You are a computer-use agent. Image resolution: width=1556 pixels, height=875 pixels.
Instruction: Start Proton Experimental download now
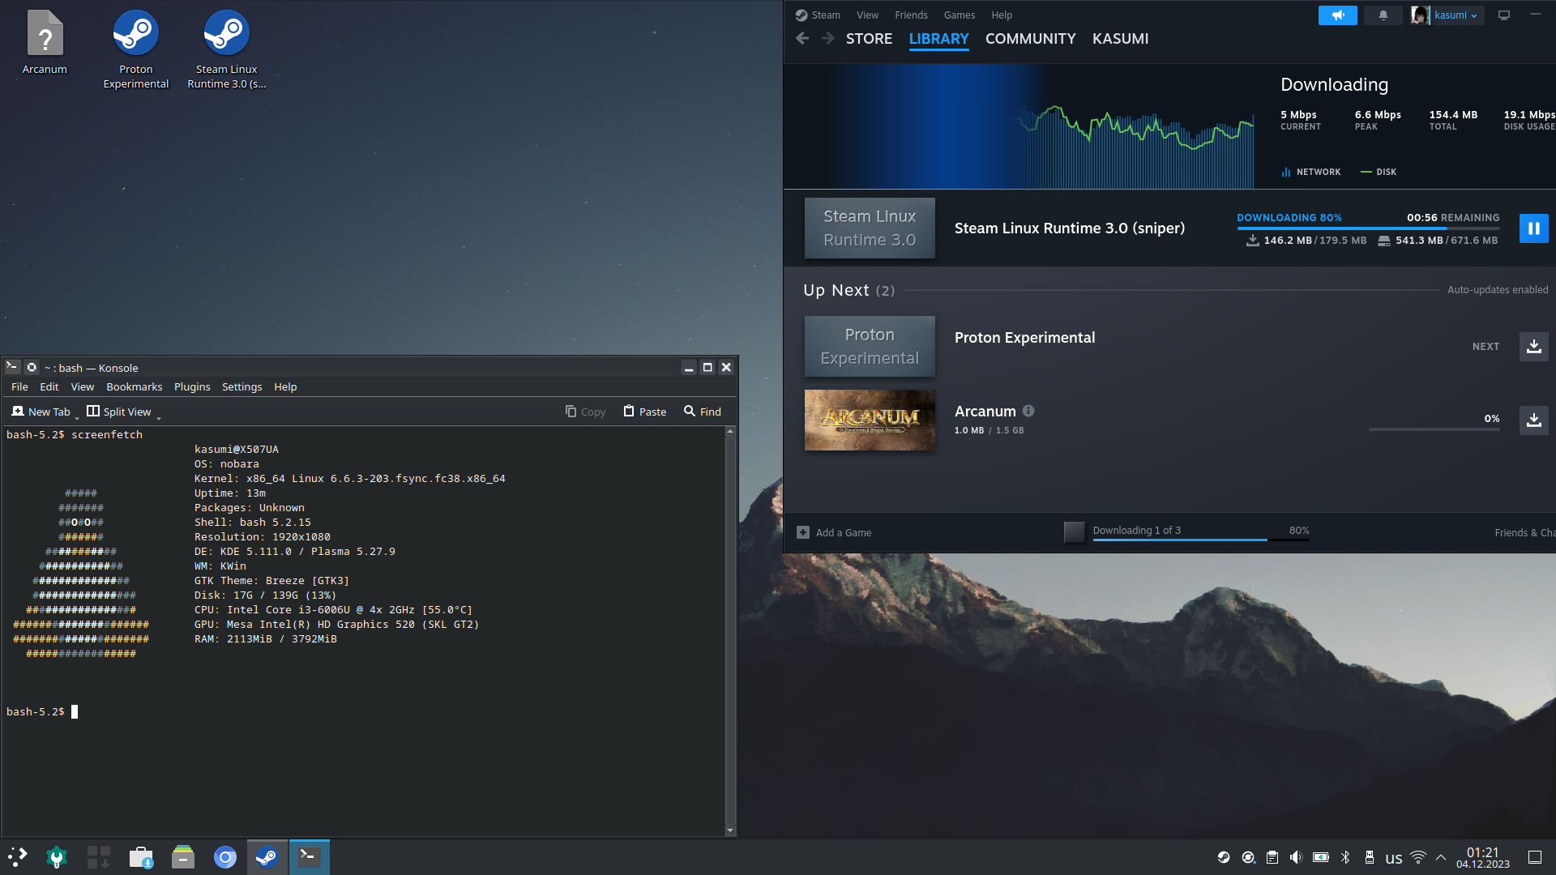click(1533, 347)
